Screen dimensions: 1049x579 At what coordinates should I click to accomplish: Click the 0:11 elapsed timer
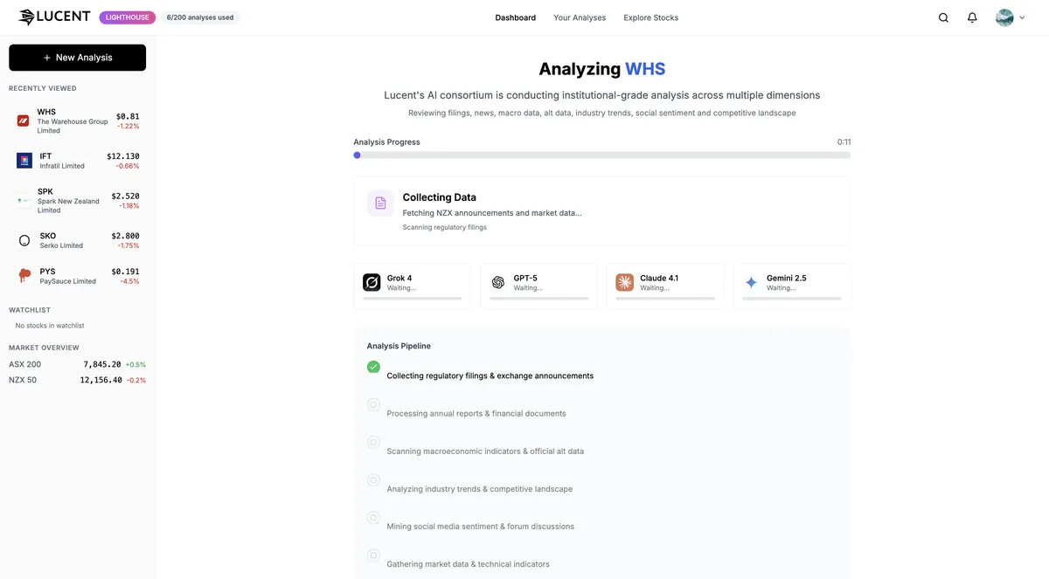tap(844, 142)
